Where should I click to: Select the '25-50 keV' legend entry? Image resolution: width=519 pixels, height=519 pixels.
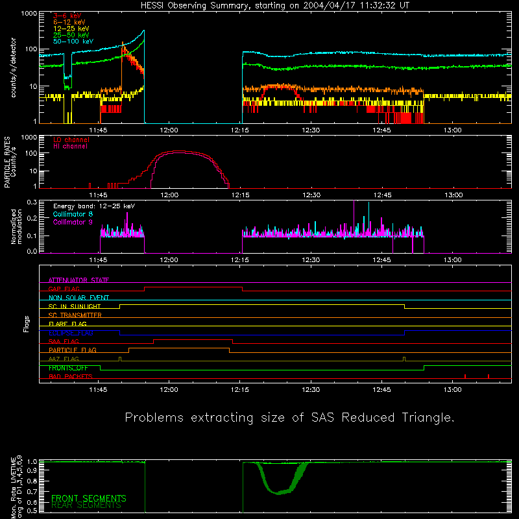coord(71,35)
